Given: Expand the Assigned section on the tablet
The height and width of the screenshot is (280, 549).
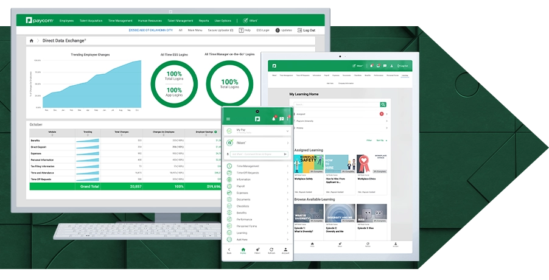Looking at the screenshot, I should (x=386, y=114).
